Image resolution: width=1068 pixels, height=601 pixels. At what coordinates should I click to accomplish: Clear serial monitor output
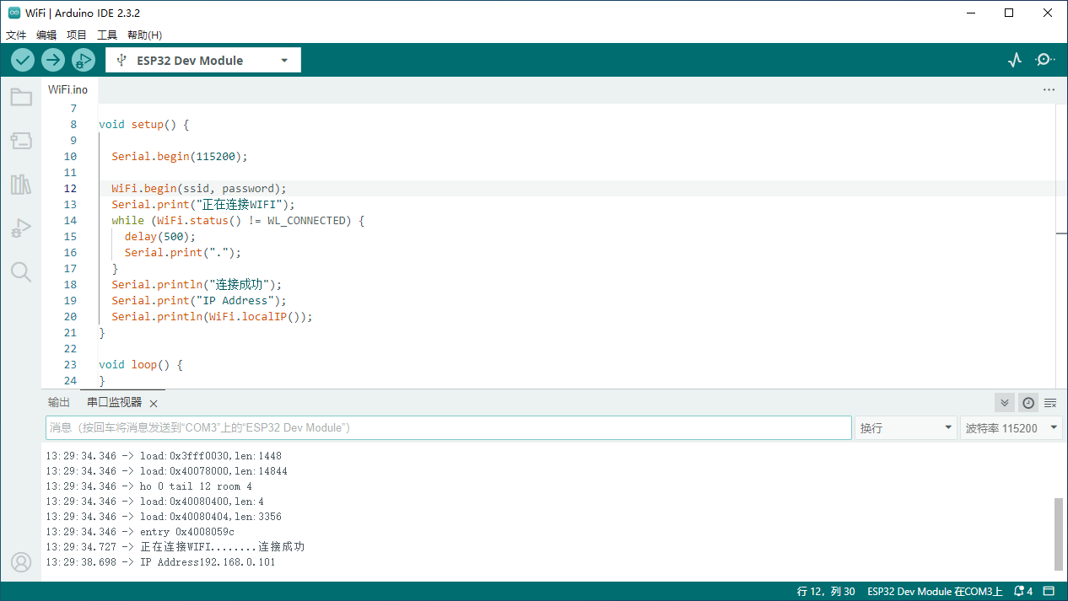pos(1050,403)
